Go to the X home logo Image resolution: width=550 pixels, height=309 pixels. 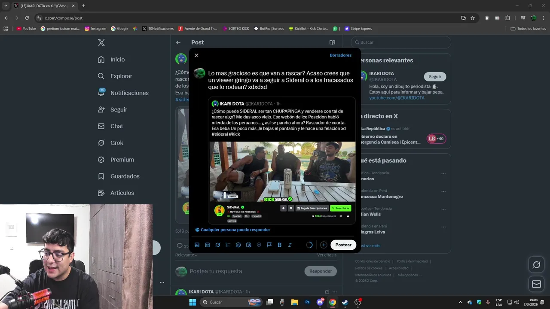(101, 42)
